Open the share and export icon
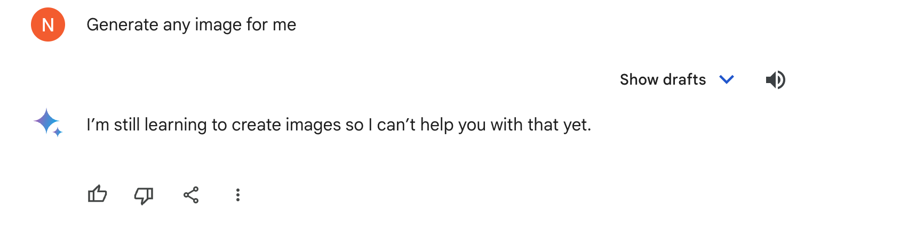This screenshot has height=246, width=908. pyautogui.click(x=191, y=195)
